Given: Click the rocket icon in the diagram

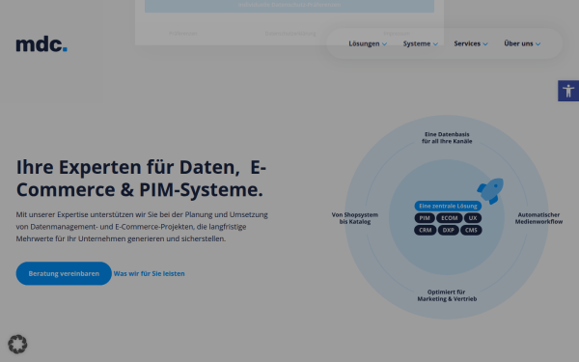Looking at the screenshot, I should 491,190.
